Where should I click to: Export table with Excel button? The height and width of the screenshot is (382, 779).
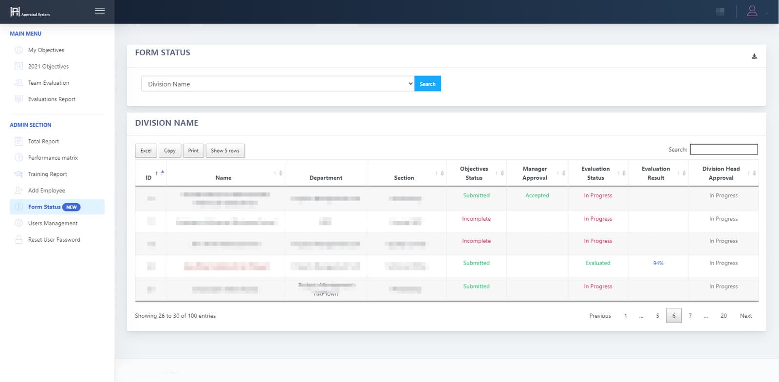click(146, 151)
